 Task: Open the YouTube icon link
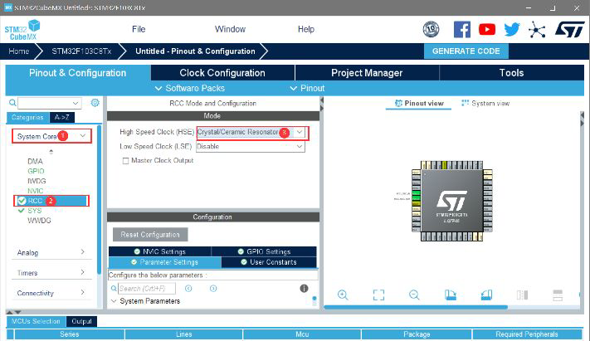[x=487, y=29]
